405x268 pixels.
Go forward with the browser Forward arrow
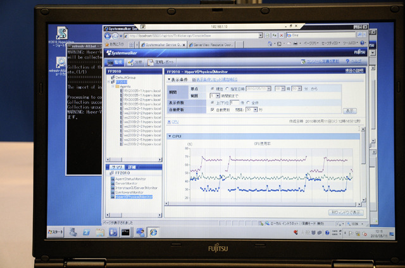[115, 36]
